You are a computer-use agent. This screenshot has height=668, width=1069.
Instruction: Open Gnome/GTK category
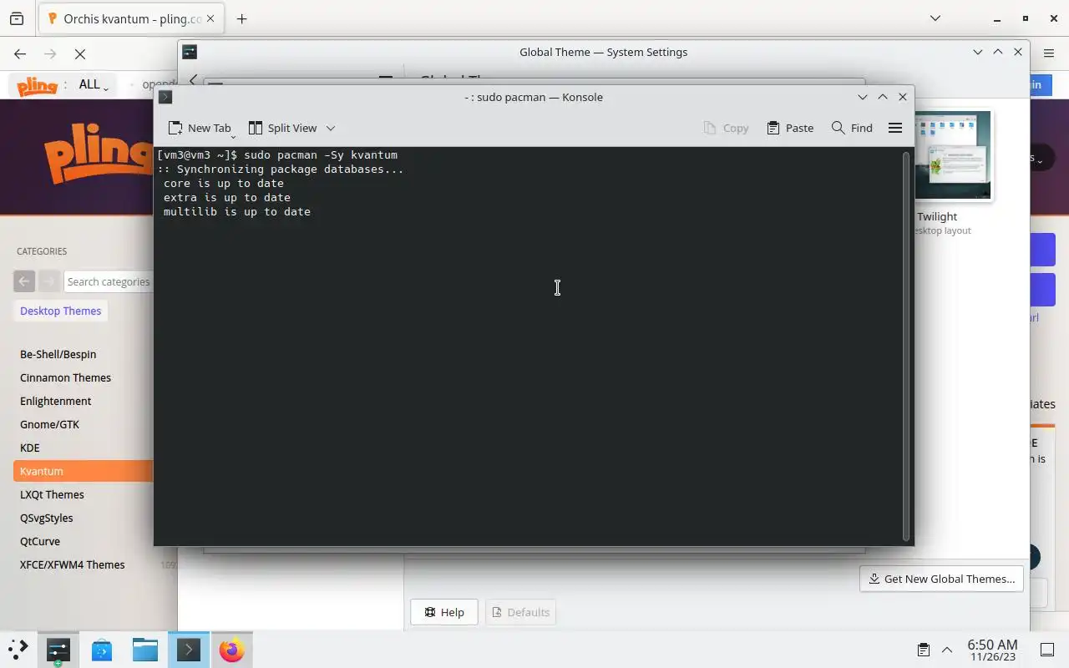49,424
